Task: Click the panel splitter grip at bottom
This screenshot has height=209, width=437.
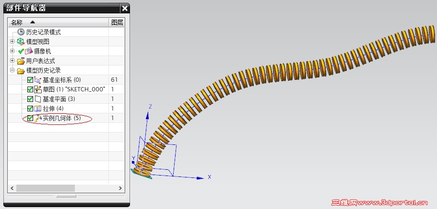Action: pyautogui.click(x=66, y=196)
